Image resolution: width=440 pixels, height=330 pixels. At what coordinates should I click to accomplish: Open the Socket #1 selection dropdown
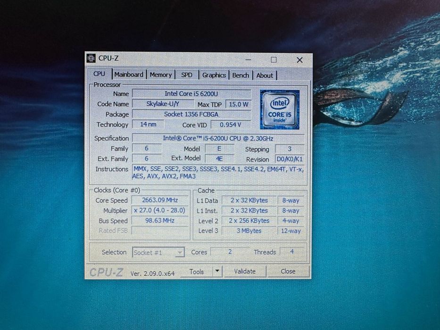[x=158, y=252]
